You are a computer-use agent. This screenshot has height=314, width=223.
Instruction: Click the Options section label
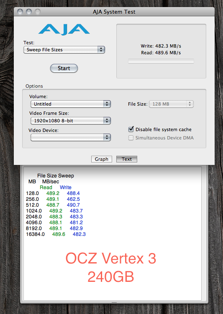[x=34, y=86]
